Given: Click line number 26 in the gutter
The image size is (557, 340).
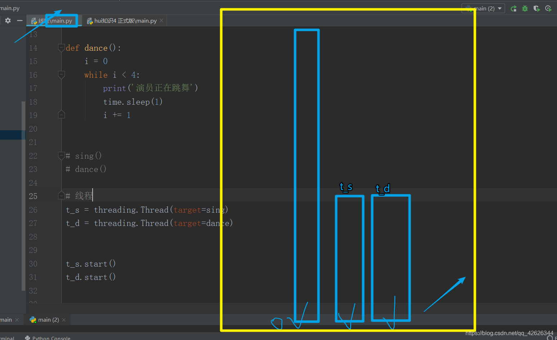Looking at the screenshot, I should click(33, 210).
